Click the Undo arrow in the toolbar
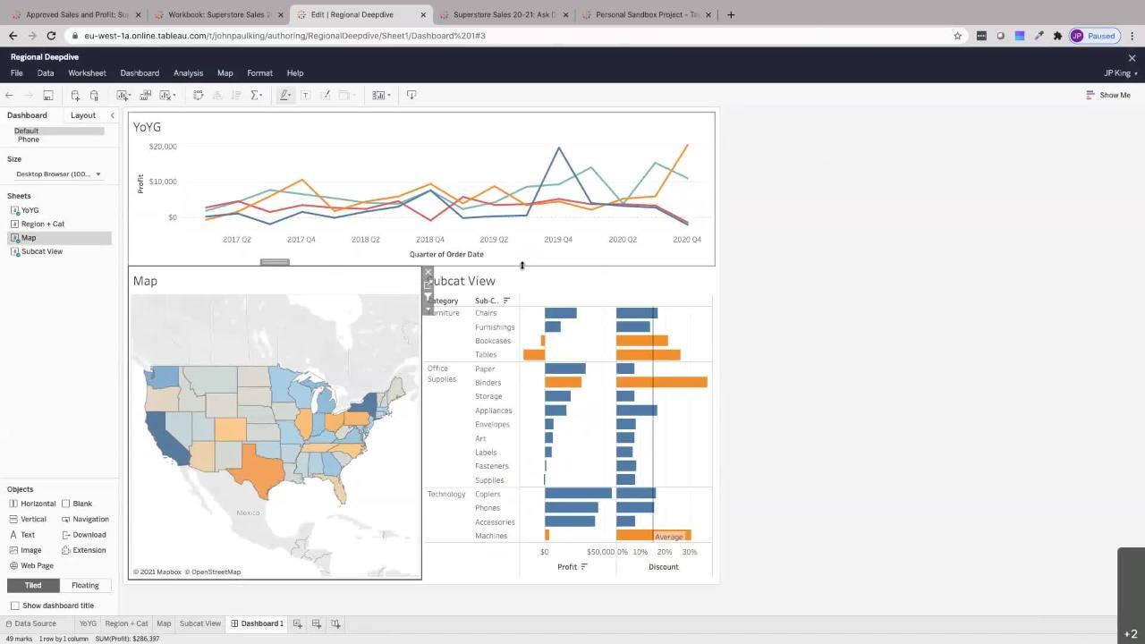The height and width of the screenshot is (644, 1145). pos(9,95)
